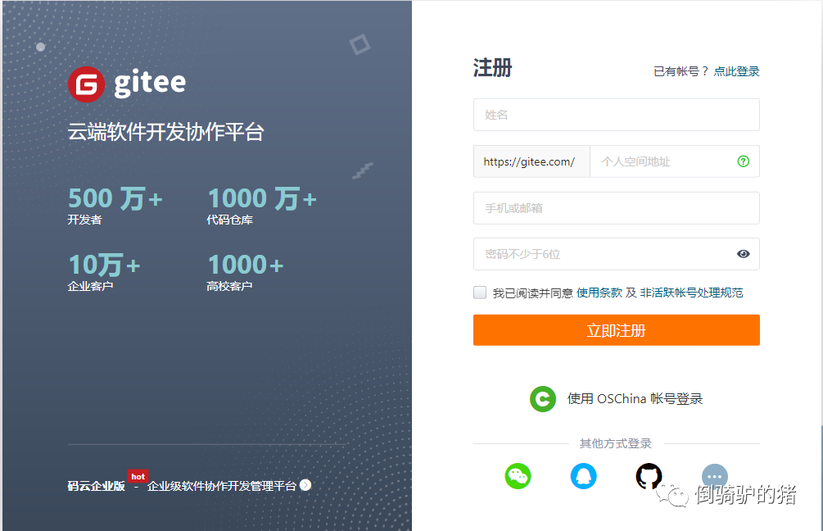The width and height of the screenshot is (823, 531).
Task: Click the 立即注册 orange button
Action: click(616, 330)
